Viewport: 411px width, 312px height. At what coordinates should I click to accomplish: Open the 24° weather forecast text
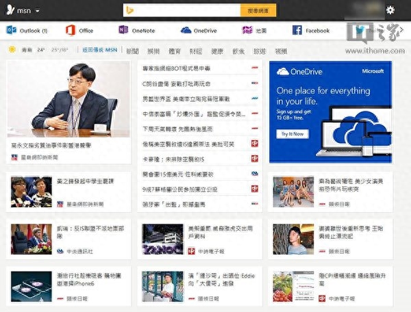pyautogui.click(x=40, y=50)
